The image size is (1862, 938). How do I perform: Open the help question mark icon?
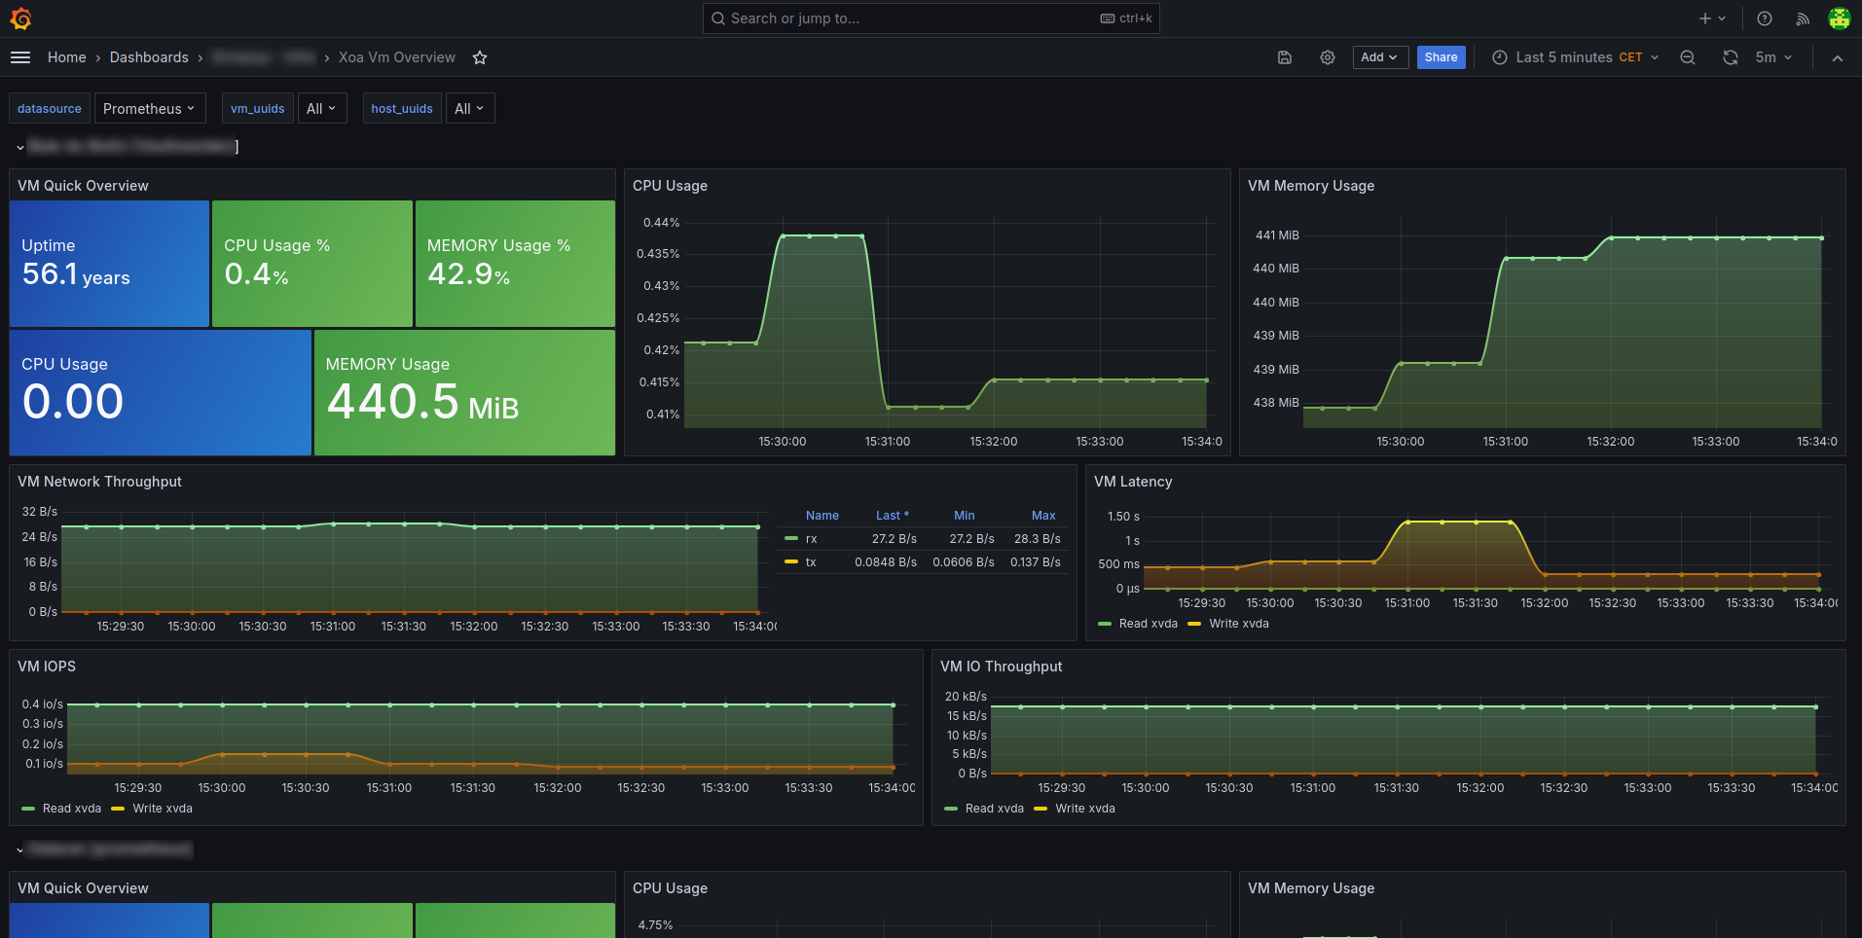tap(1765, 18)
